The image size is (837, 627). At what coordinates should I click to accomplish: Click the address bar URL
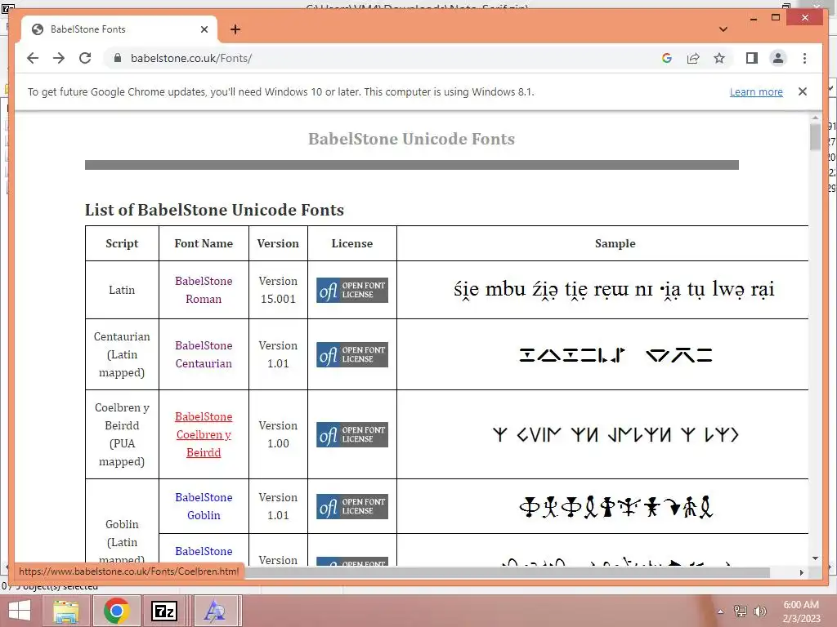[x=191, y=58]
